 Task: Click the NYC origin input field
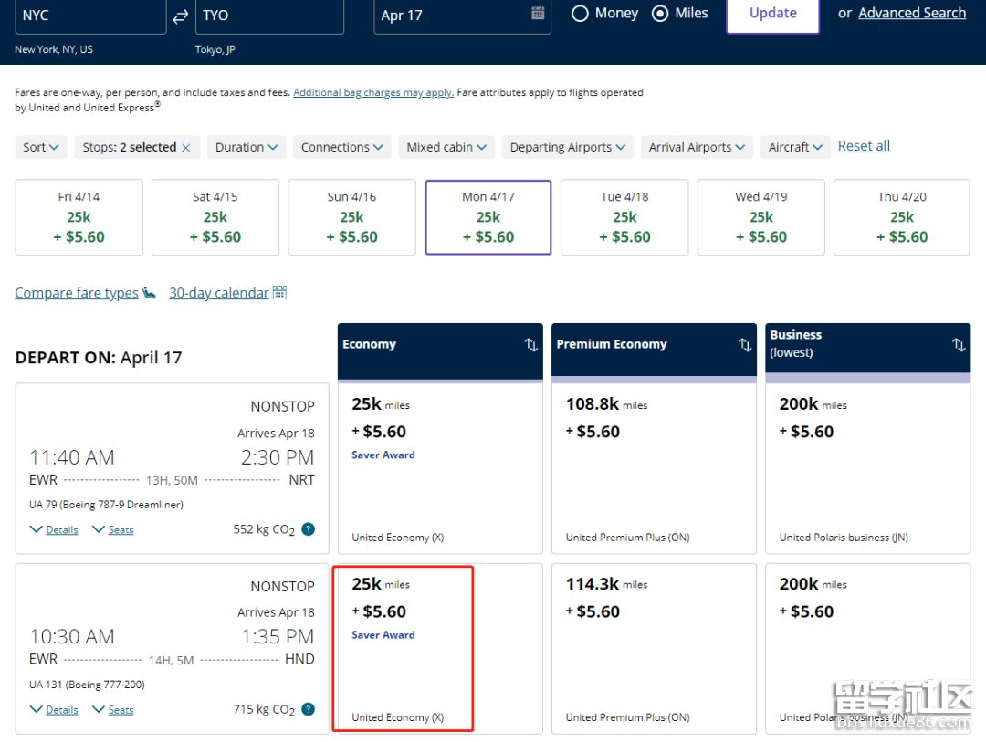(90, 16)
